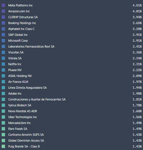143x150 pixels.
Task: Select the 2.09% percentage
Action: (137, 76)
